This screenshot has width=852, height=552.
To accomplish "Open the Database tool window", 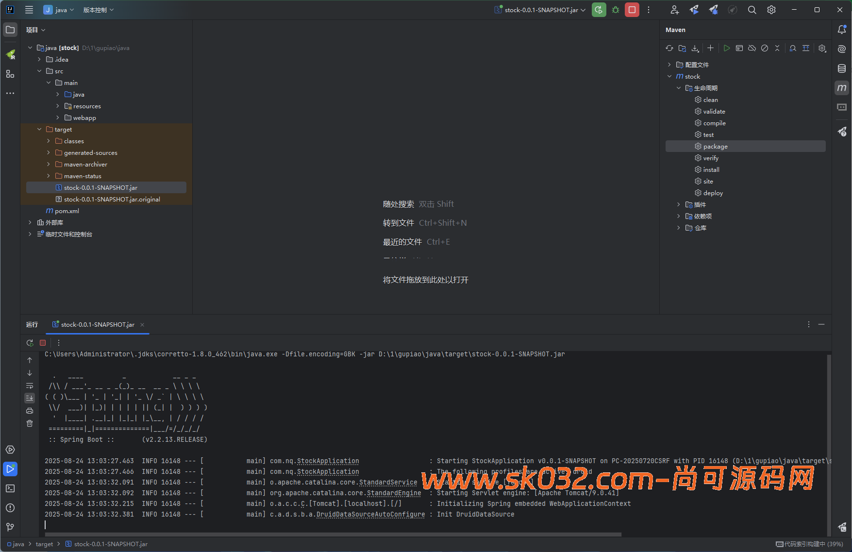I will pos(842,68).
